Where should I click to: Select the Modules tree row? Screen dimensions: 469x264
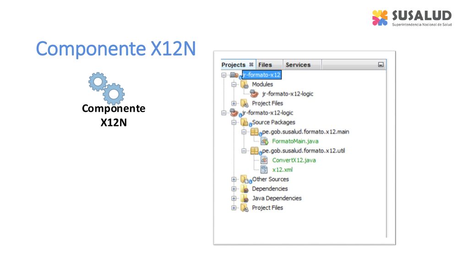[262, 84]
